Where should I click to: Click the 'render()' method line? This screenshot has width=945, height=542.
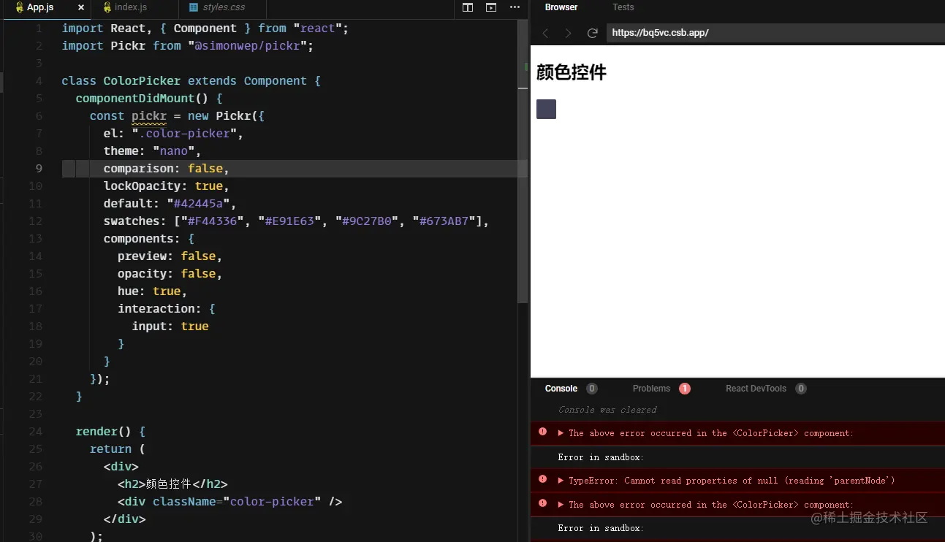[x=110, y=432]
